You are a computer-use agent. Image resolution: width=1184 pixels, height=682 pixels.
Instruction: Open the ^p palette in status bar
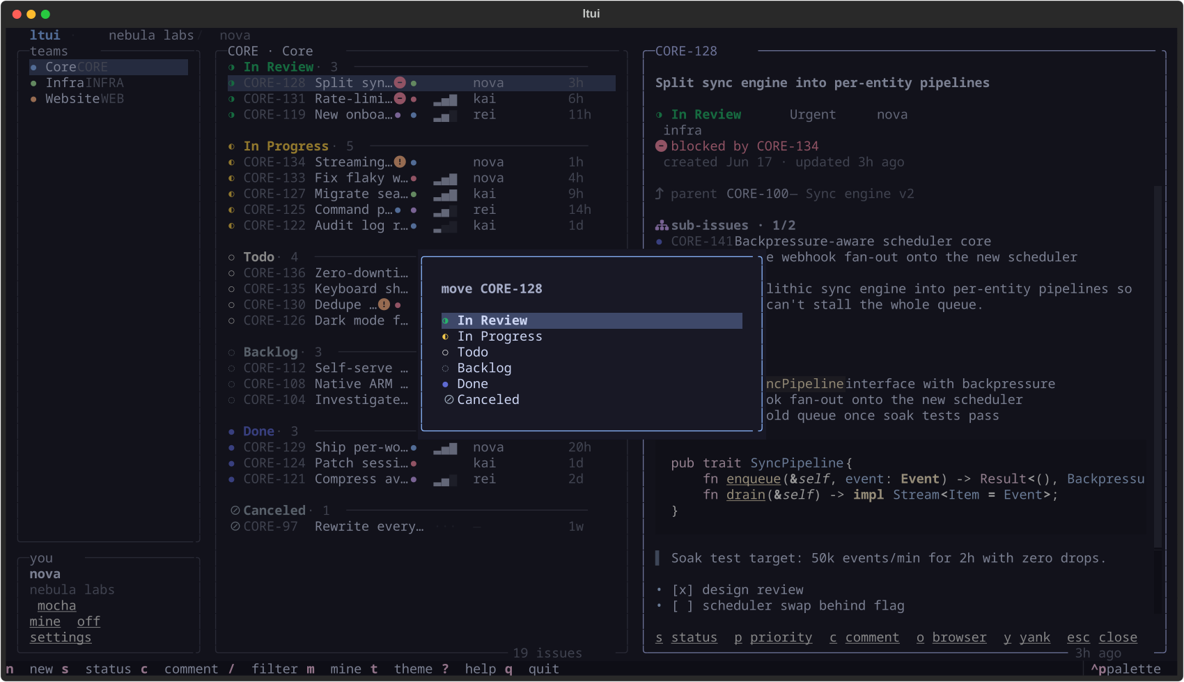[x=1125, y=669]
